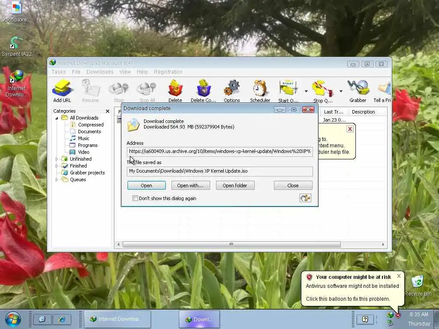Close the yellow scheduler tip balloon
Viewport: 439px width, 329px height.
click(x=350, y=129)
